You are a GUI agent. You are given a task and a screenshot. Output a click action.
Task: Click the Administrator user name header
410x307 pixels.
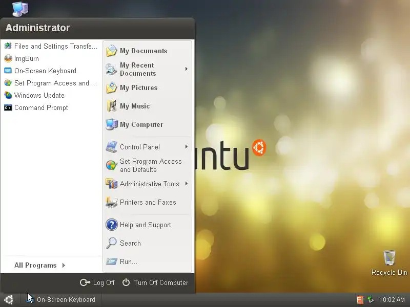[x=37, y=28]
